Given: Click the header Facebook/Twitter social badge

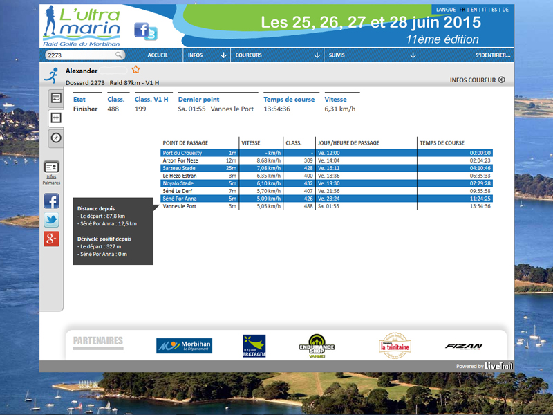Looking at the screenshot, I should pyautogui.click(x=145, y=31).
